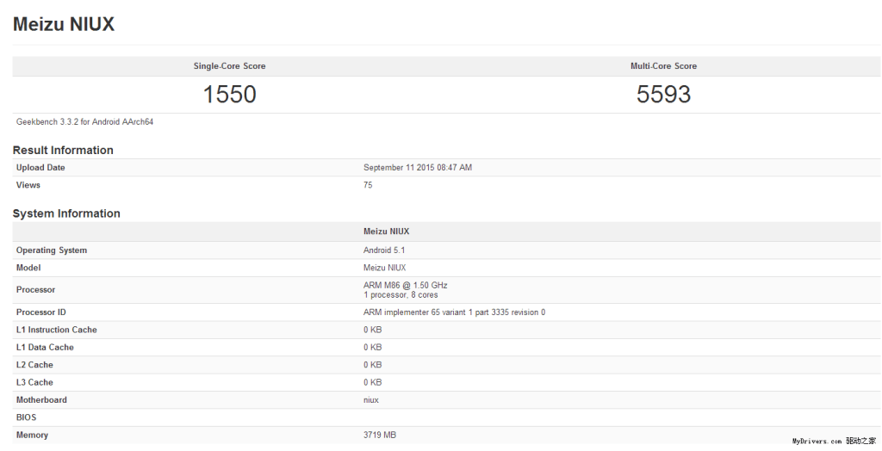Screen dimensions: 882x451
Task: Click the niux motherboard value
Action: pyautogui.click(x=371, y=399)
